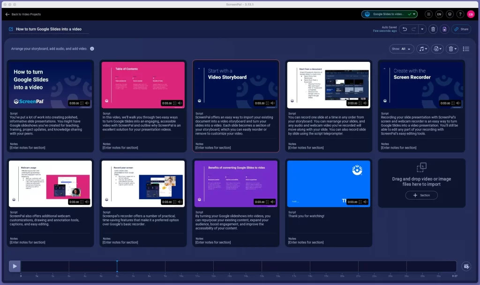The image size is (480, 285).
Task: Toggle audio on the Table of Contents slide
Action: coord(180,103)
